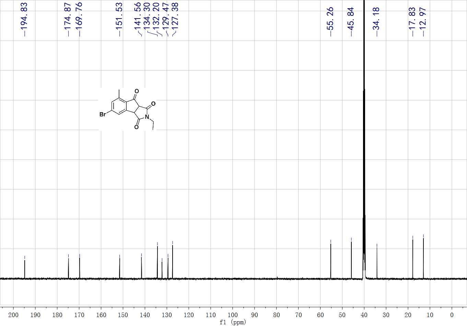Select the 180 axis tick label
The image size is (467, 326).
(57, 315)
